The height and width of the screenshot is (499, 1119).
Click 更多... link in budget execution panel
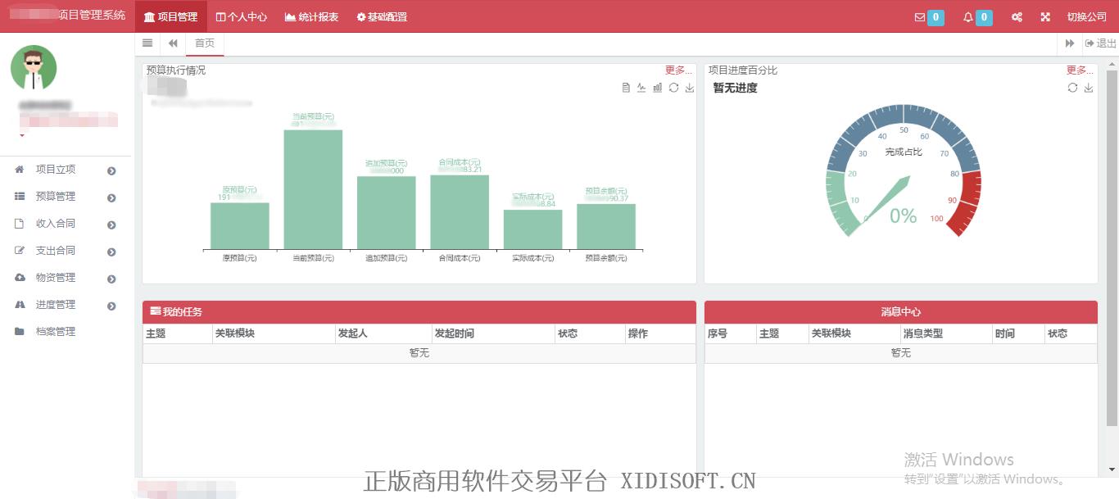(x=678, y=70)
